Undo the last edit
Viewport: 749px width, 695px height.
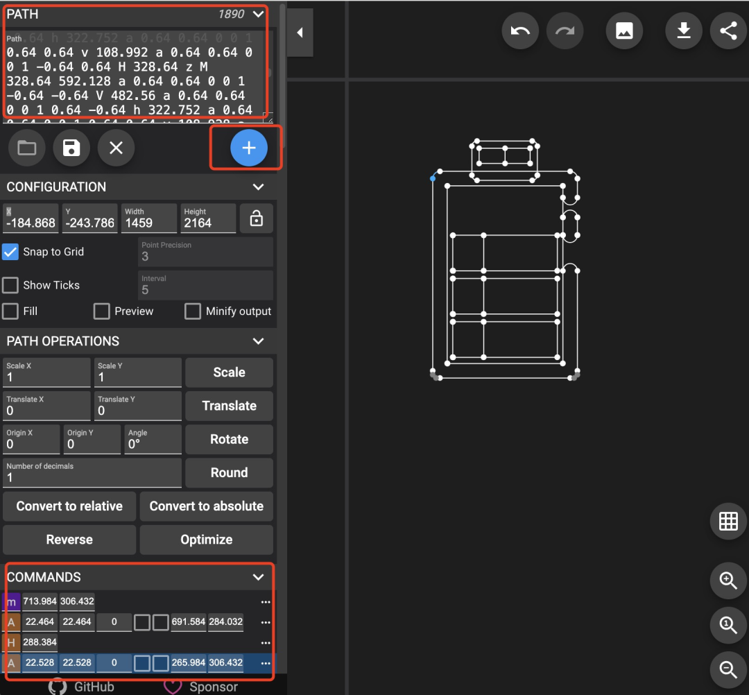tap(520, 31)
